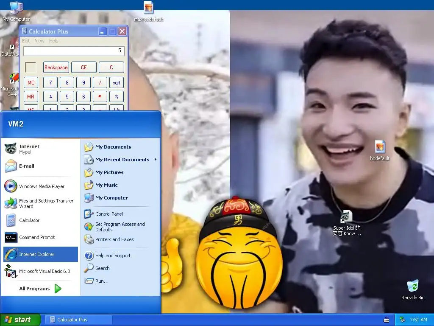The width and height of the screenshot is (434, 326).
Task: Open My Computer from Start menu
Action: pyautogui.click(x=121, y=198)
